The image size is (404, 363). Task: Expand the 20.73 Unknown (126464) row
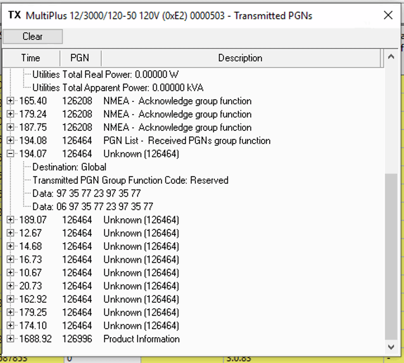coord(10,286)
